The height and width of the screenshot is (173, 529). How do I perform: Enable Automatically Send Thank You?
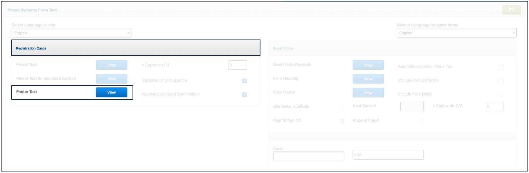click(x=501, y=67)
